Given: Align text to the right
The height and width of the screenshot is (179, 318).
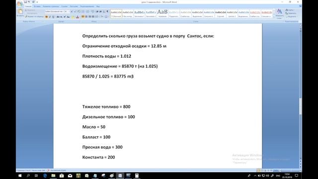Looking at the screenshot, I should (x=89, y=16).
